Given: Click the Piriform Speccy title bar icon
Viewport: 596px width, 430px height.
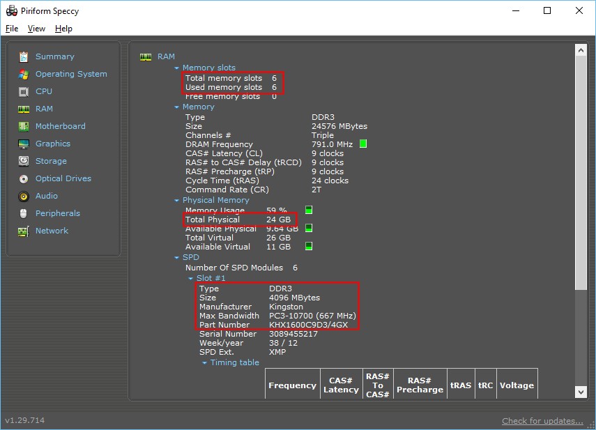Looking at the screenshot, I should click(11, 10).
